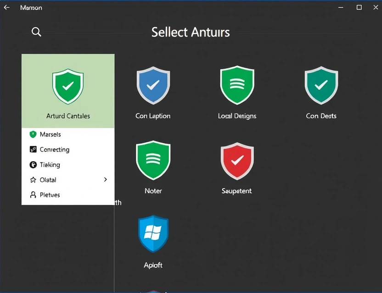This screenshot has height=293, width=382.
Task: Click the back arrow in the title bar
Action: pyautogui.click(x=7, y=7)
